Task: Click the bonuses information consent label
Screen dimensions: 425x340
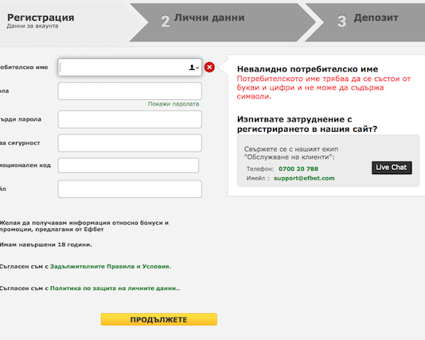Action: tap(84, 226)
